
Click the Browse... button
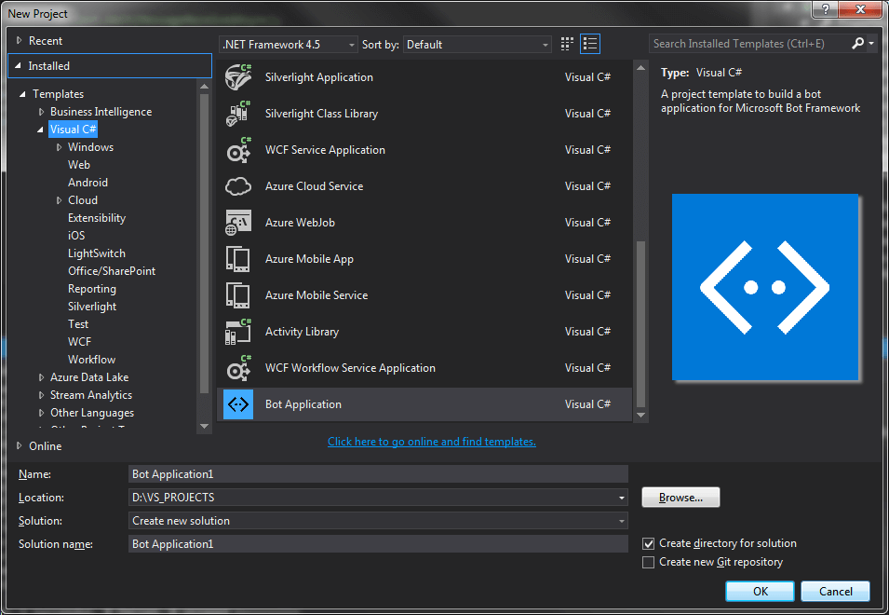[680, 498]
